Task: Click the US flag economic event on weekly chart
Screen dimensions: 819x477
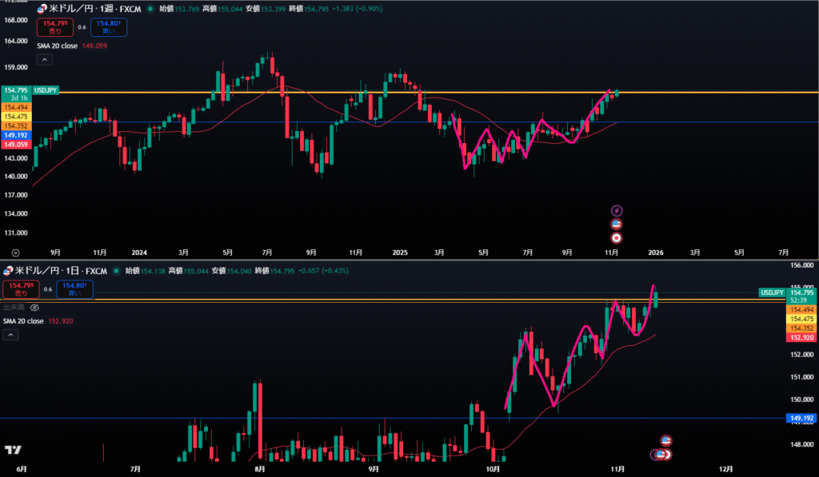Action: (617, 224)
